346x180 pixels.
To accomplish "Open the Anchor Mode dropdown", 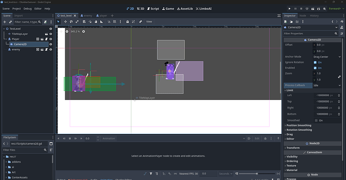I will coord(327,57).
